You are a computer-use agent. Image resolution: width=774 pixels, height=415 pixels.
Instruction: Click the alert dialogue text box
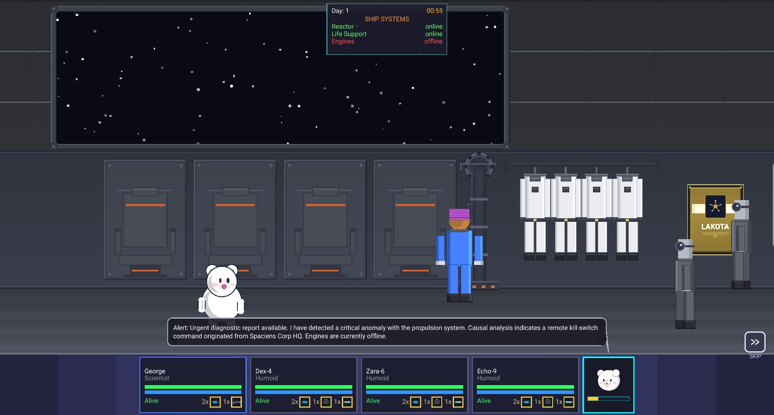(387, 332)
